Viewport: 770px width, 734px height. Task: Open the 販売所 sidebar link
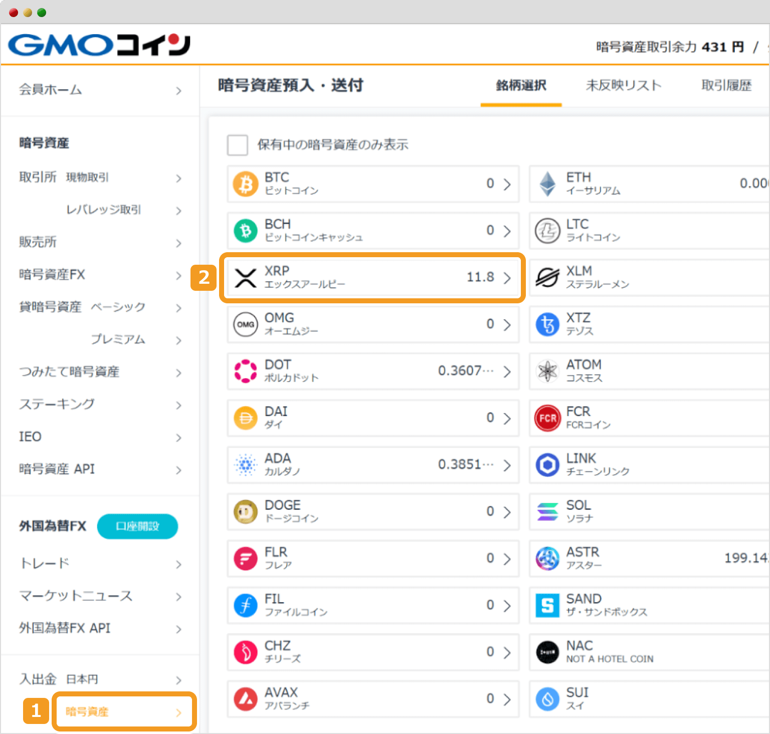coord(38,242)
